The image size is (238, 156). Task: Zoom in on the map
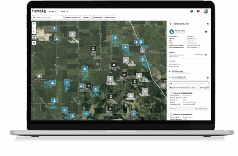pyautogui.click(x=34, y=24)
